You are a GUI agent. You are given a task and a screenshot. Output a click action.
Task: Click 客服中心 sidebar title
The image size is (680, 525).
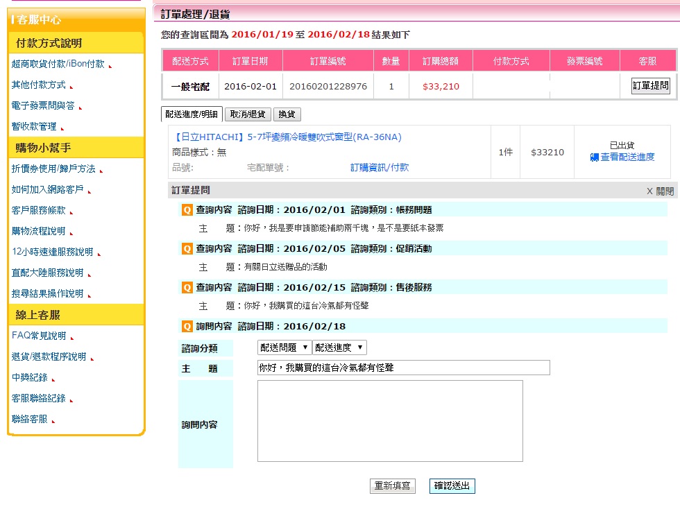click(x=39, y=20)
